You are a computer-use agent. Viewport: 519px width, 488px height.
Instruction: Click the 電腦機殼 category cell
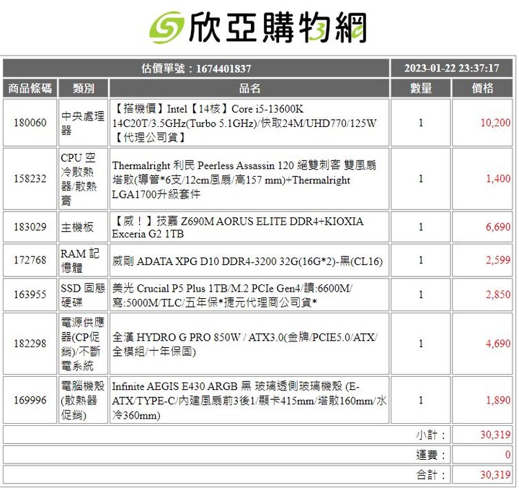(x=83, y=400)
